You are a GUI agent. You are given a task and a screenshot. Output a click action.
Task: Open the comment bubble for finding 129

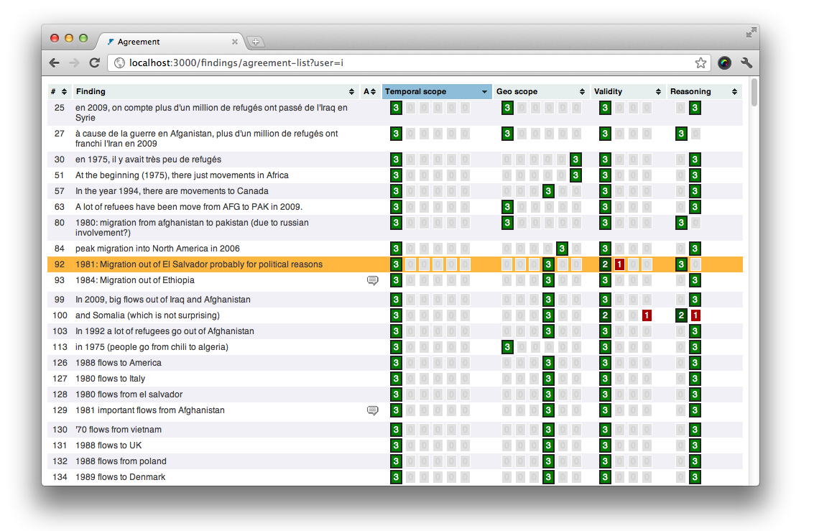372,410
